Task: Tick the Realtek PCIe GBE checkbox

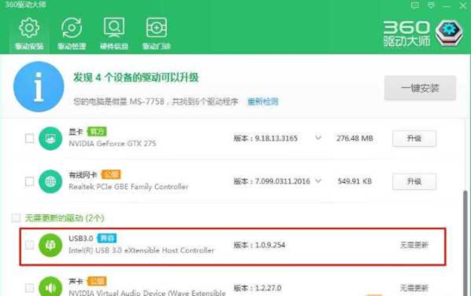Action: [x=29, y=181]
